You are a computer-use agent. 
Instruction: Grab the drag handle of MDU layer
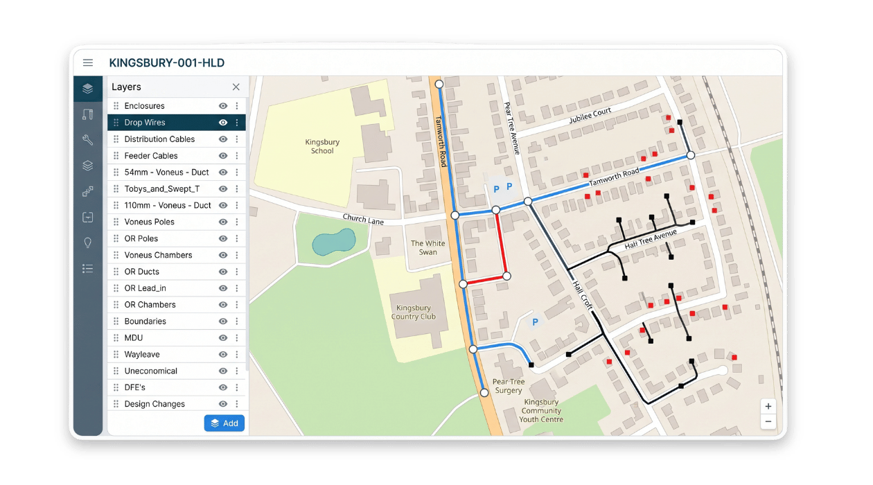(x=116, y=338)
